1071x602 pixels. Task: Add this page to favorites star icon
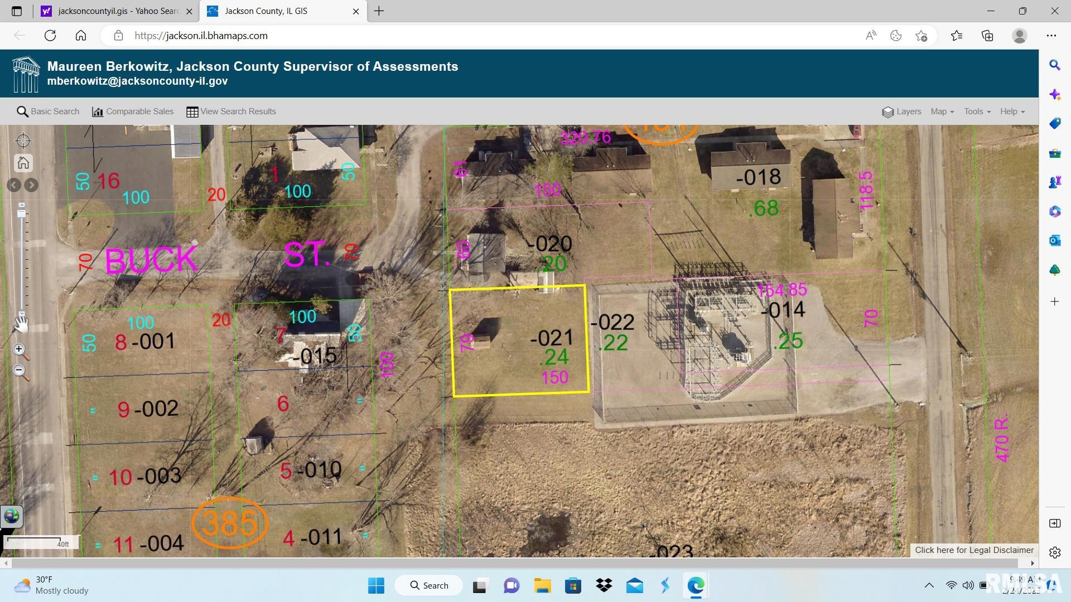(921, 36)
